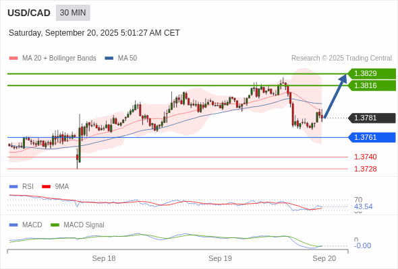The width and height of the screenshot is (398, 269).
Task: Click the blue upward forecast arrow
Action: click(335, 96)
